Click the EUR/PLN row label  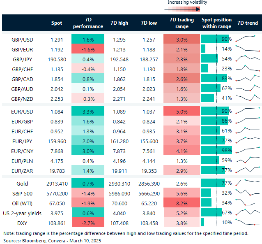pos(22,161)
